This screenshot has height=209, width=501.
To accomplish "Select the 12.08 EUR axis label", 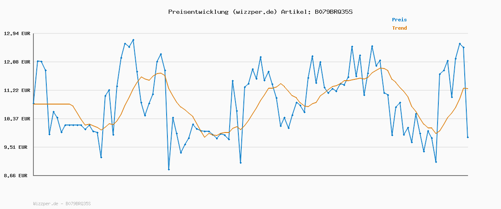I will pos(17,62).
